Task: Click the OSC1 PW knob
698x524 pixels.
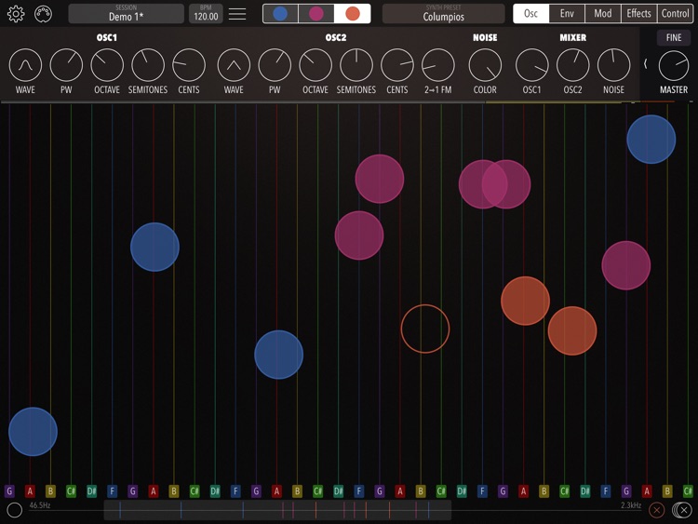Action: tap(66, 65)
